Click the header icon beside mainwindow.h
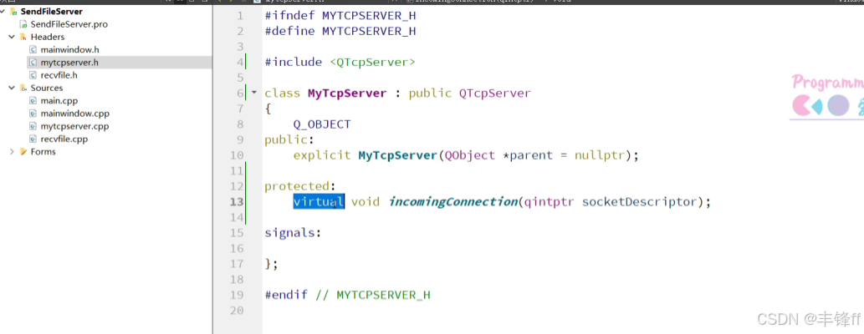 coord(33,49)
